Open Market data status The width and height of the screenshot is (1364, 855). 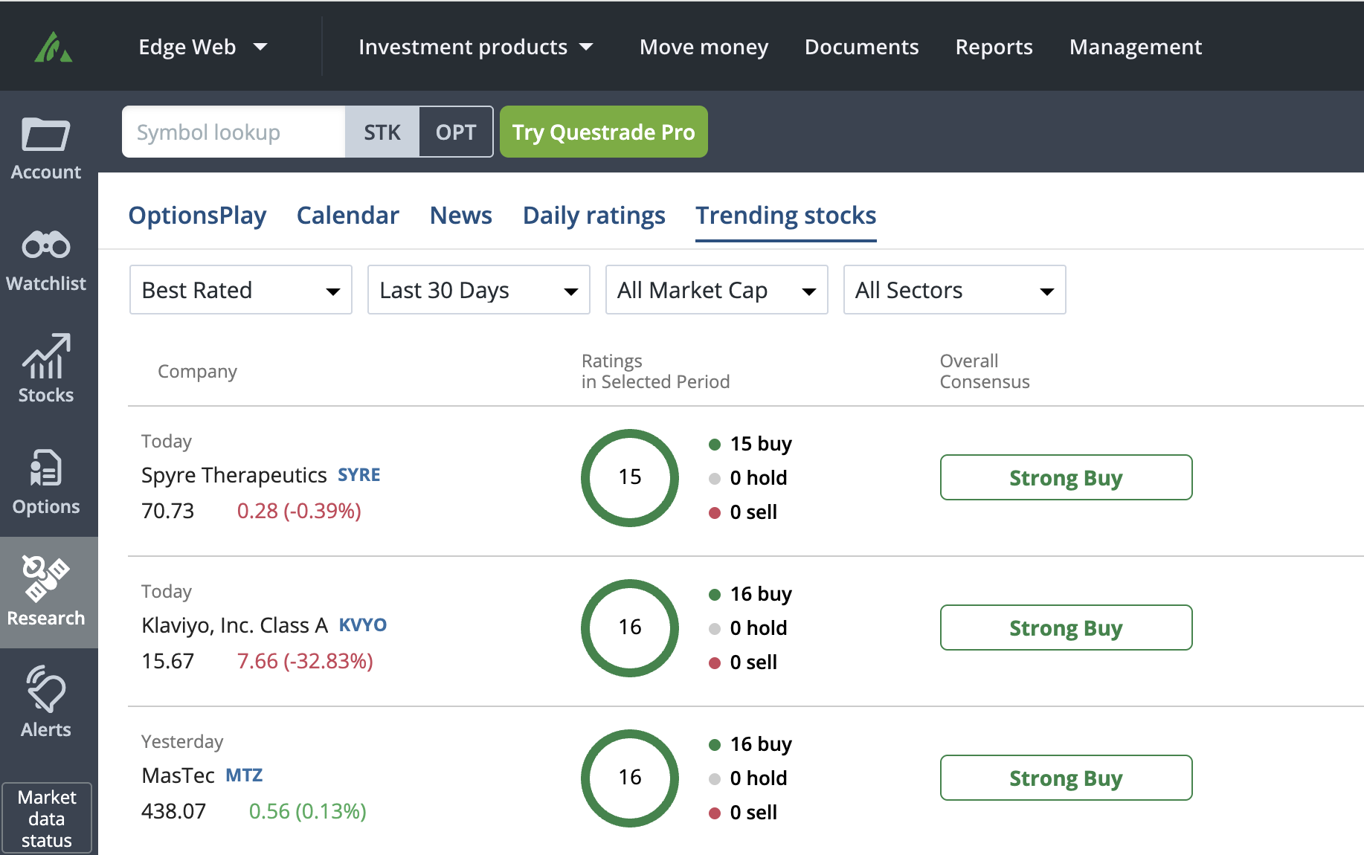click(47, 819)
